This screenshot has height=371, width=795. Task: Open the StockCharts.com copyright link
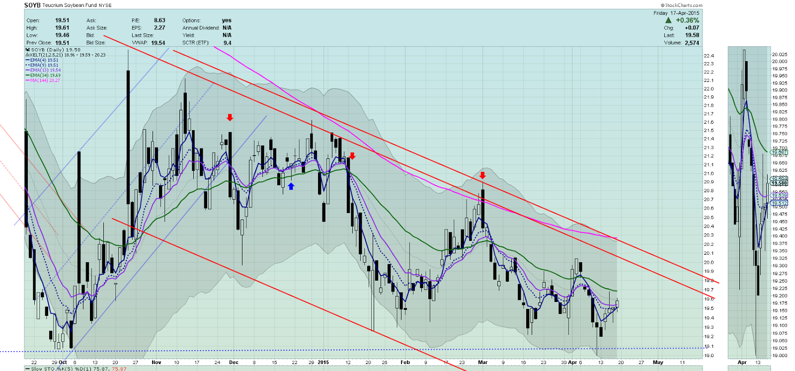click(682, 5)
